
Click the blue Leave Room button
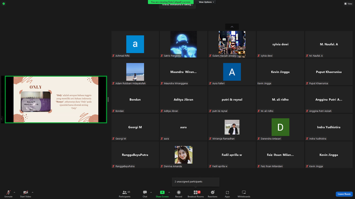coord(344,194)
